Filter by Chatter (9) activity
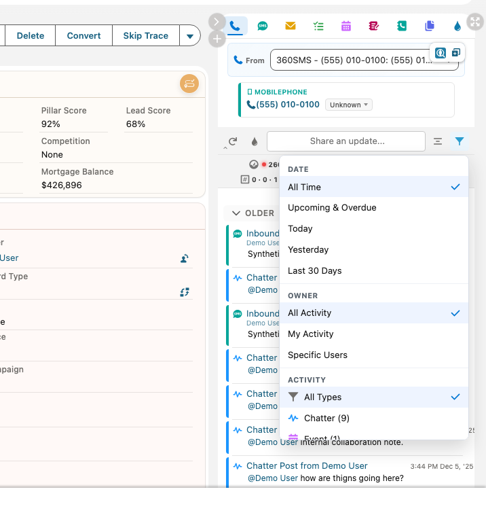Screen dimensions: 486x515 pos(374,418)
